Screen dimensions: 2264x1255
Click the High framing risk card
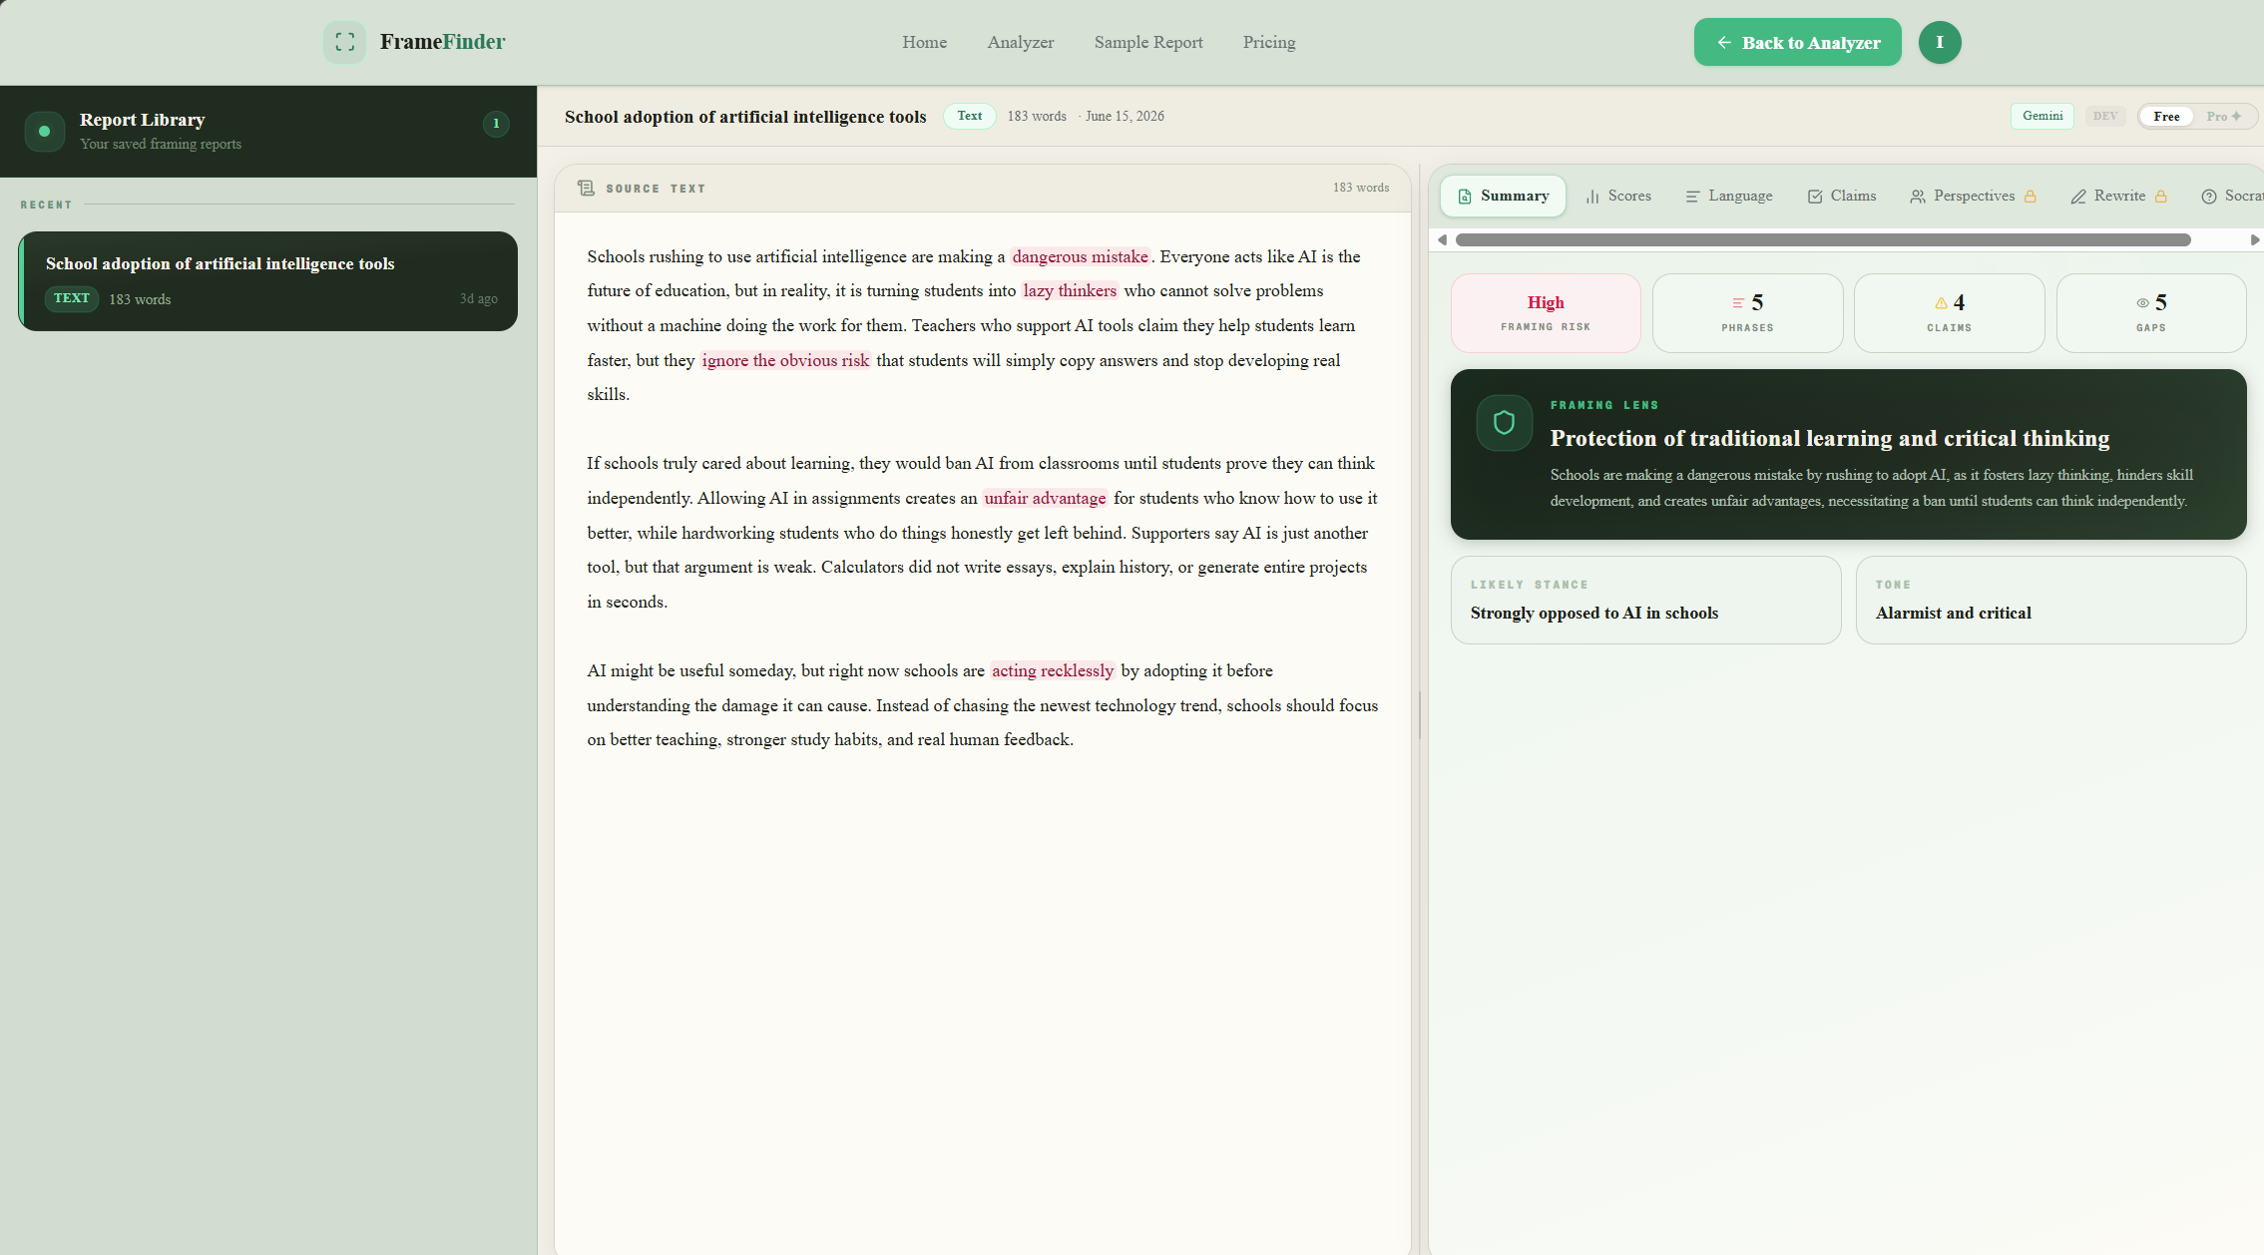click(x=1545, y=313)
